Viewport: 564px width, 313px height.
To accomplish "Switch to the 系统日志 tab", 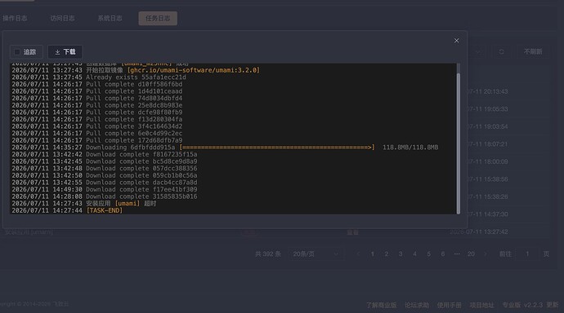I will click(110, 18).
